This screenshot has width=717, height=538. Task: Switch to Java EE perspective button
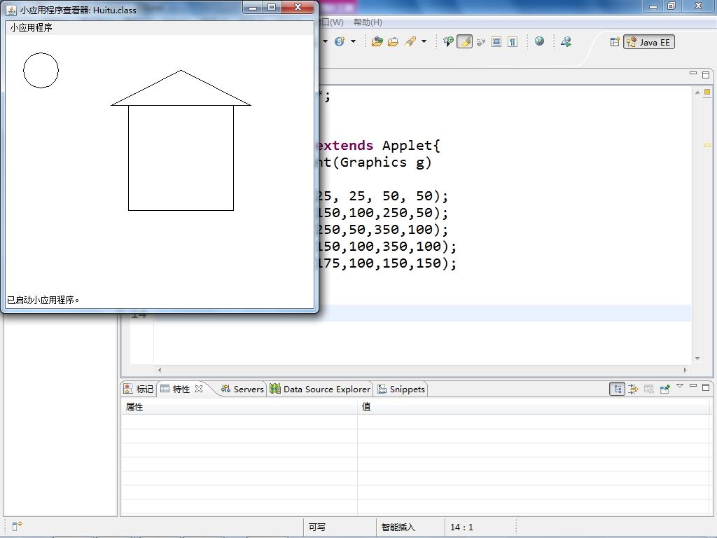click(x=649, y=42)
